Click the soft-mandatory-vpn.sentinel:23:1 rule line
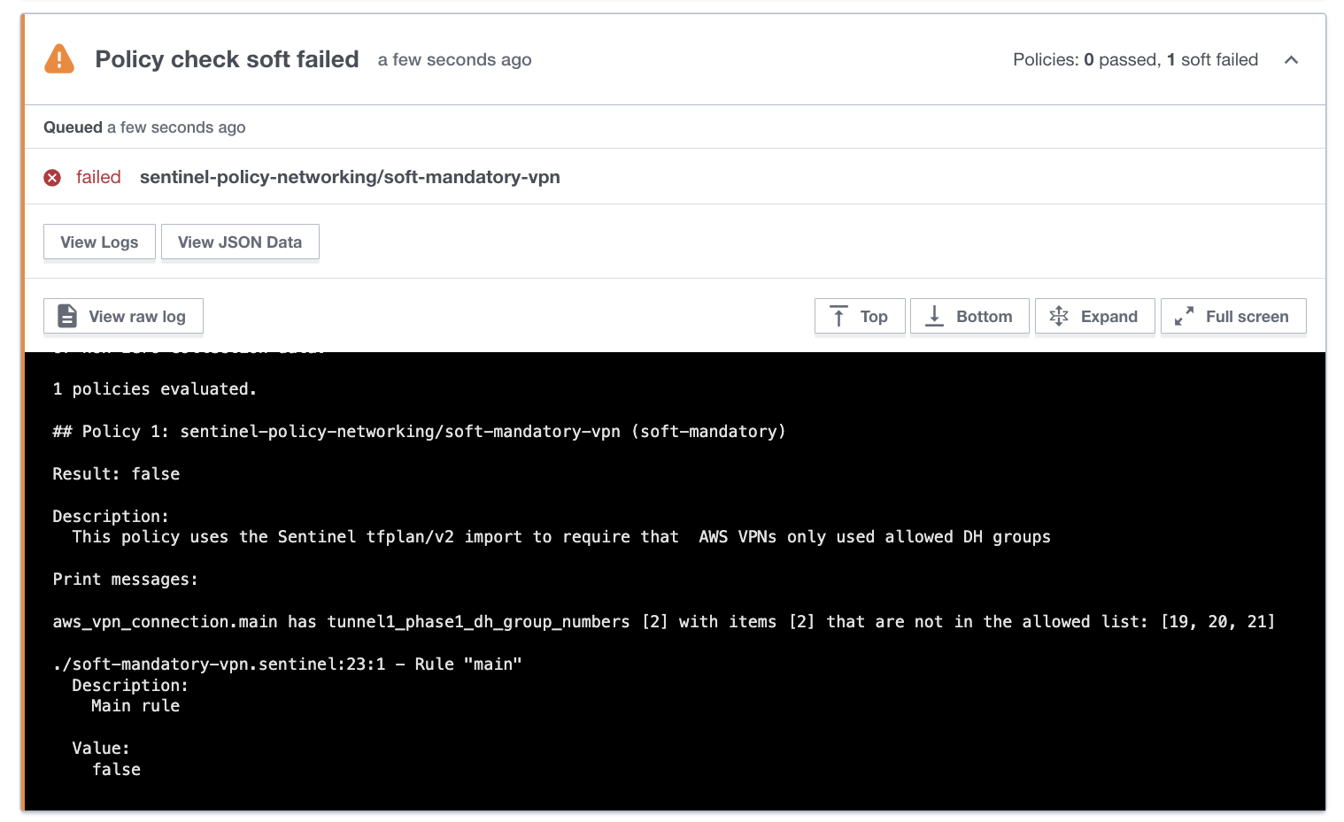The image size is (1344, 822). click(x=287, y=665)
